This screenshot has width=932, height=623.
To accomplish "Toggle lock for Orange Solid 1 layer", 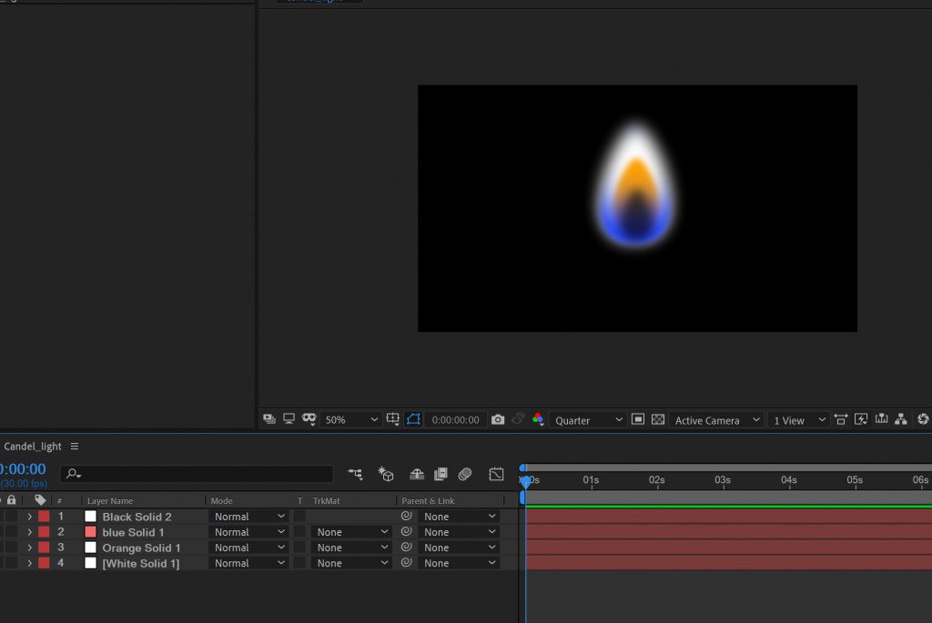I will tap(11, 547).
